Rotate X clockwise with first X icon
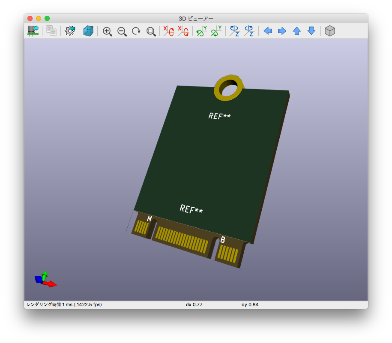Image resolution: width=392 pixels, height=343 pixels. (x=169, y=31)
